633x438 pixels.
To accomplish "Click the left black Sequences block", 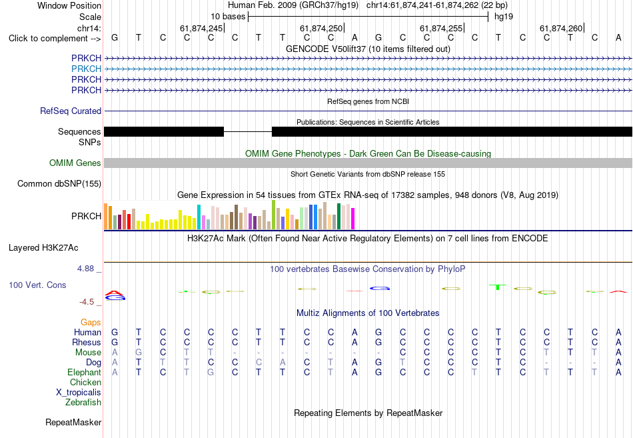I will click(x=164, y=132).
